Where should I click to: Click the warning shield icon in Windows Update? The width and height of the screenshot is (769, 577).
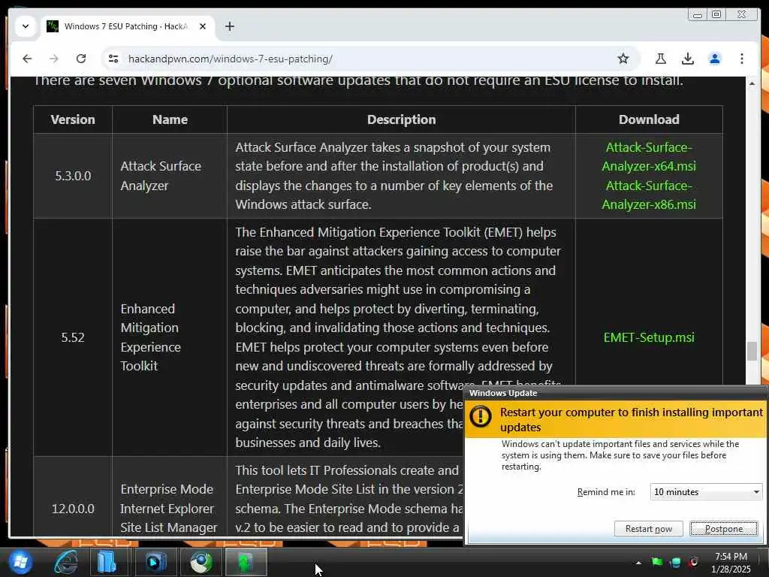click(481, 416)
